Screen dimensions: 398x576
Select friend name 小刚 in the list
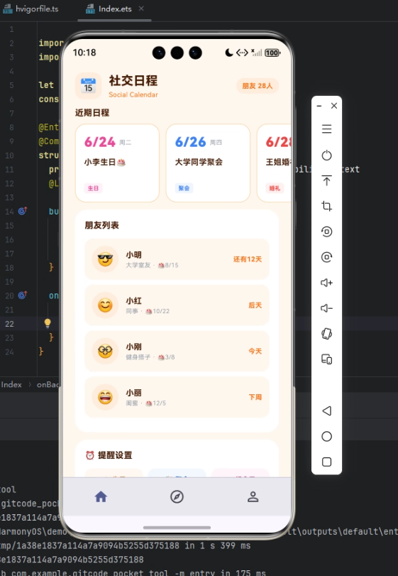[x=133, y=347]
